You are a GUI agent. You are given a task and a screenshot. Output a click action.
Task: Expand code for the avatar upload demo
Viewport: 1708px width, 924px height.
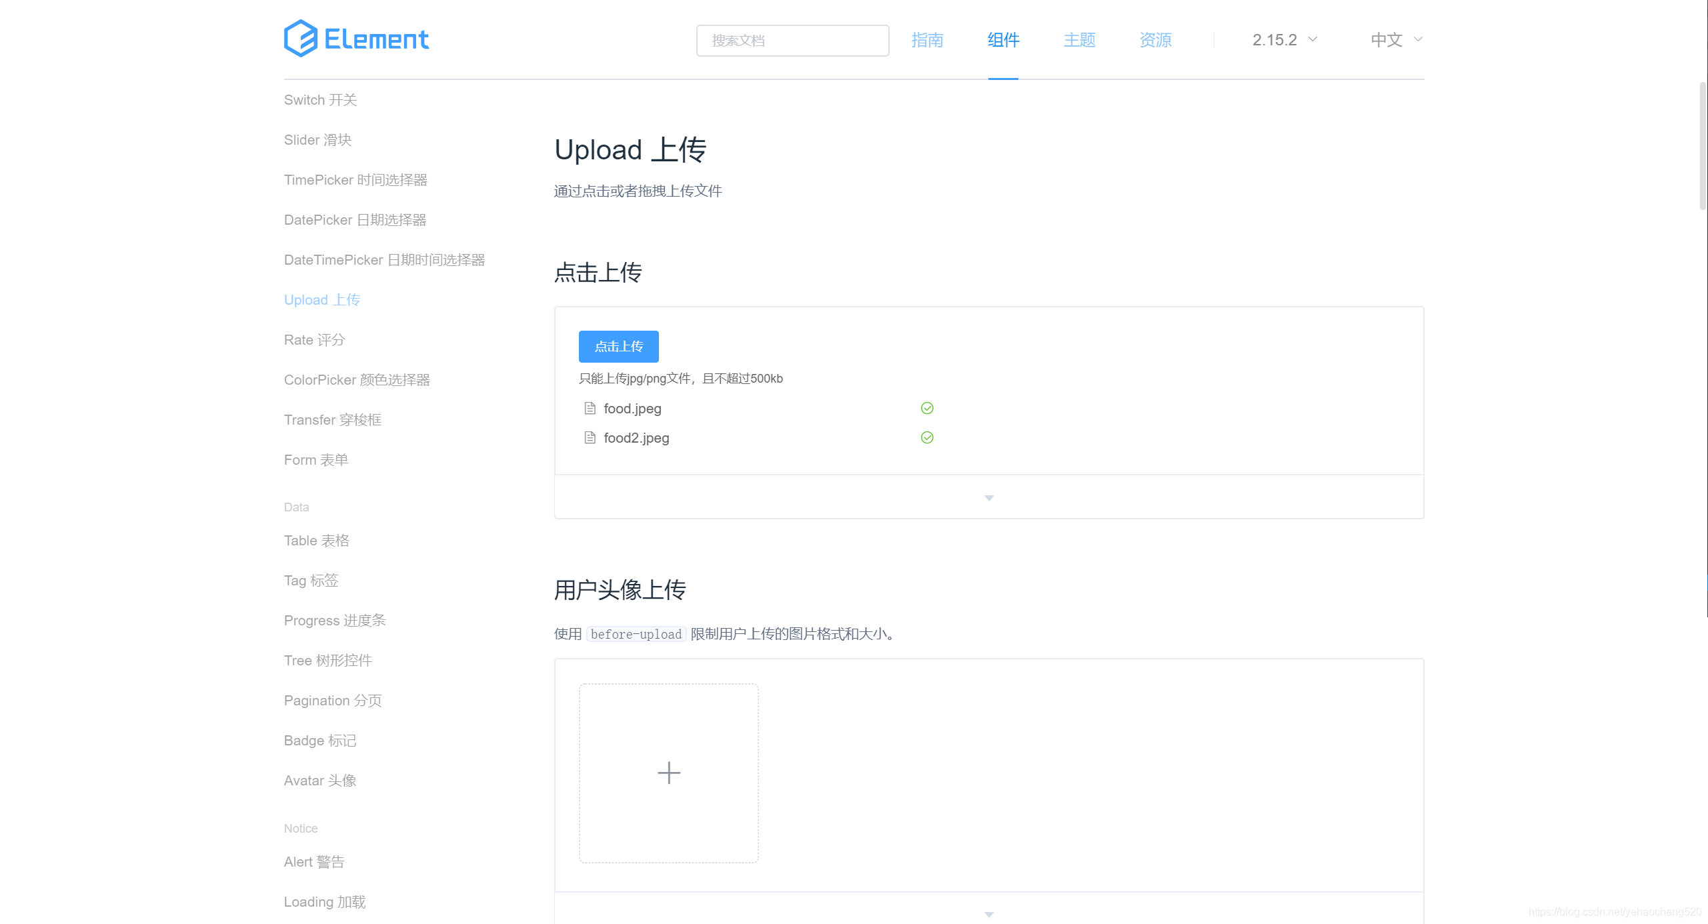click(989, 913)
